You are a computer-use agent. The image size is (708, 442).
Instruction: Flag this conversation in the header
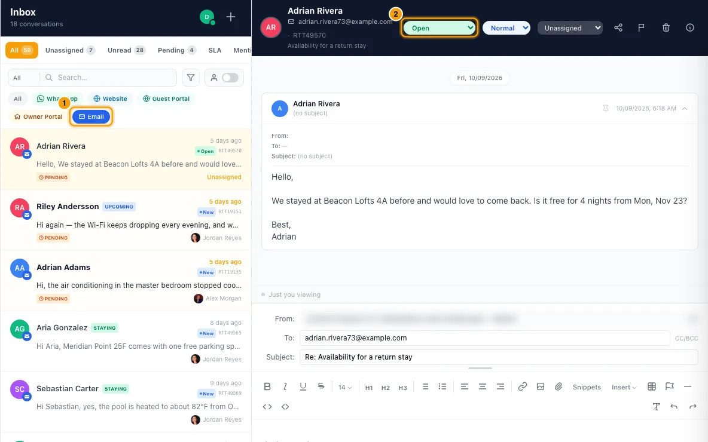640,27
